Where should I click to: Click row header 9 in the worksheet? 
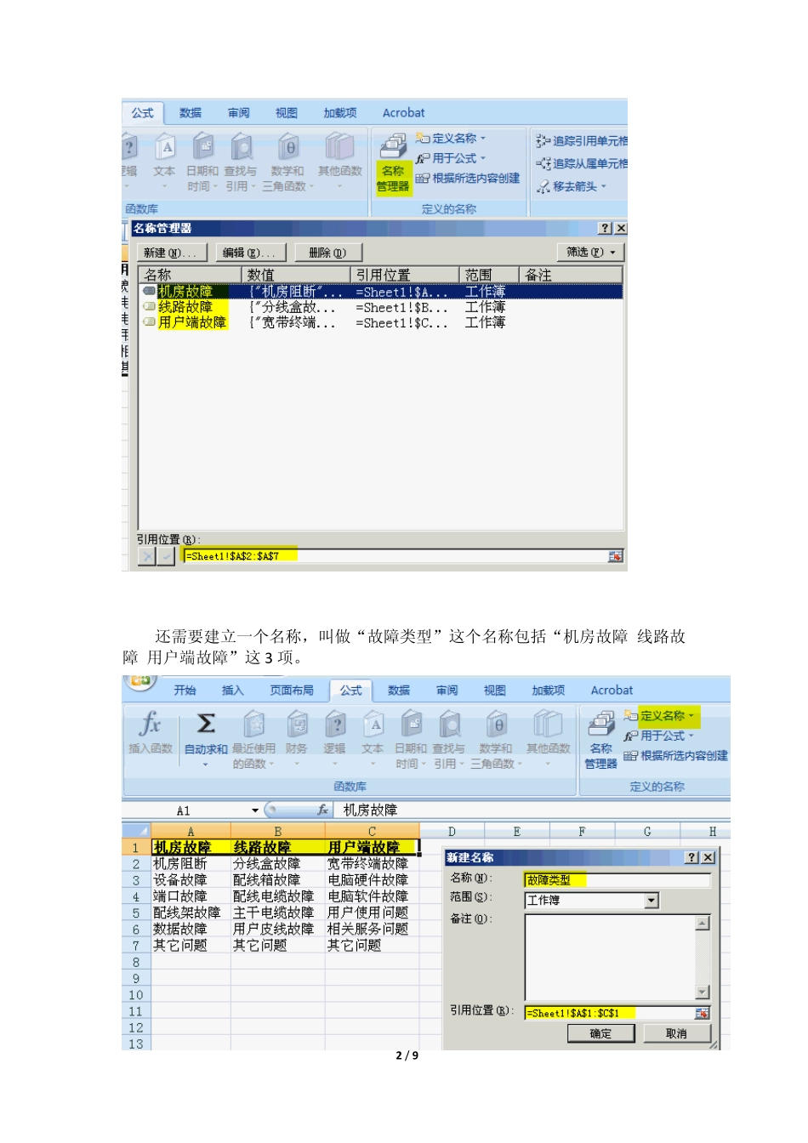[136, 979]
